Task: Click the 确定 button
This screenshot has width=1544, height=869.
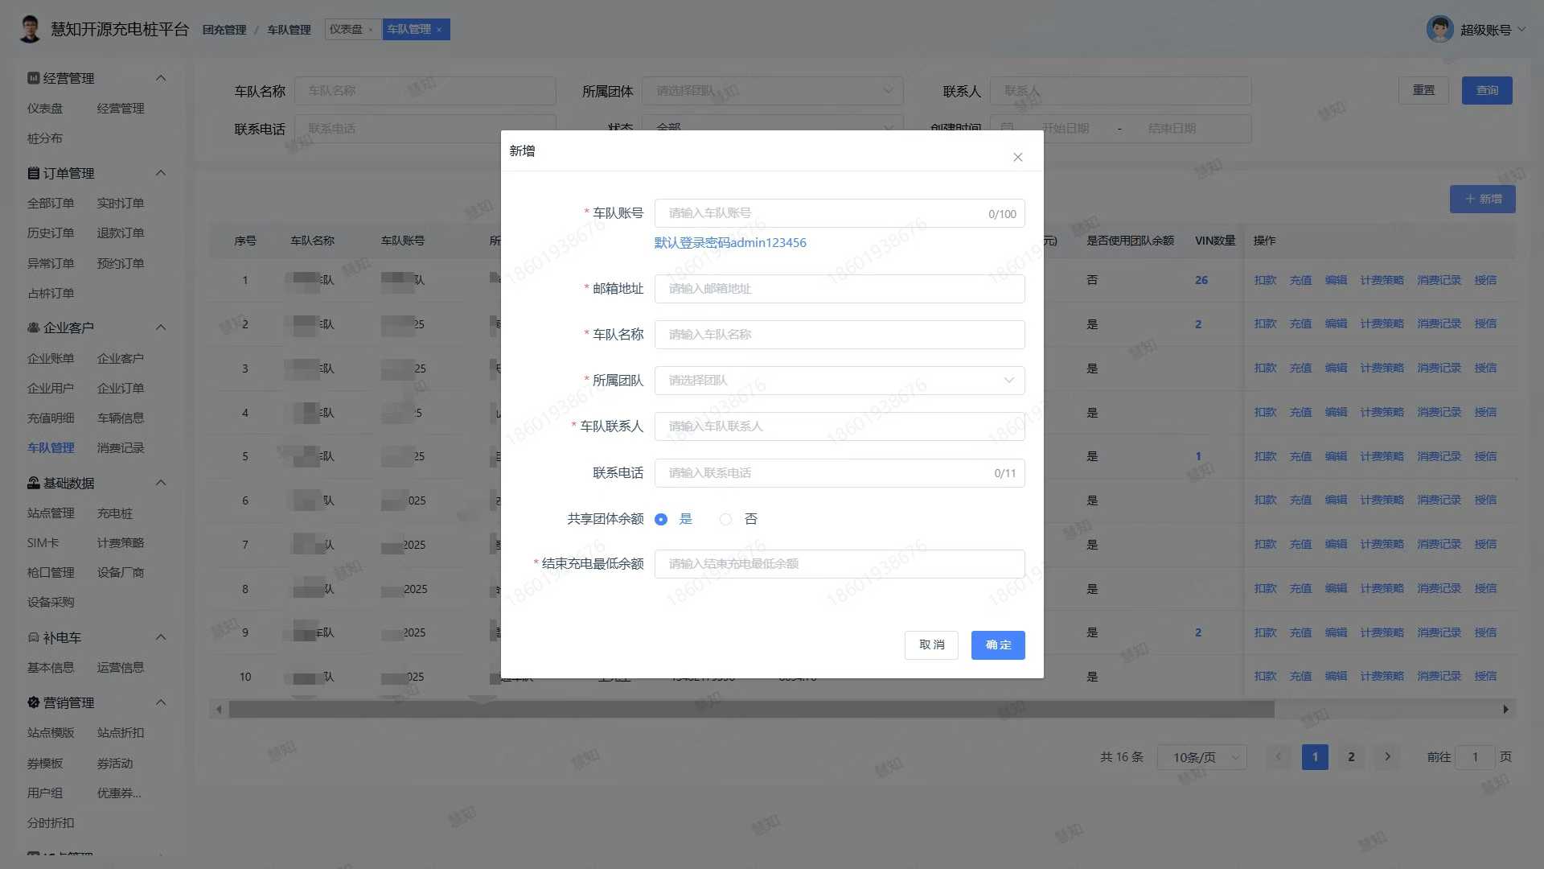Action: tap(997, 645)
